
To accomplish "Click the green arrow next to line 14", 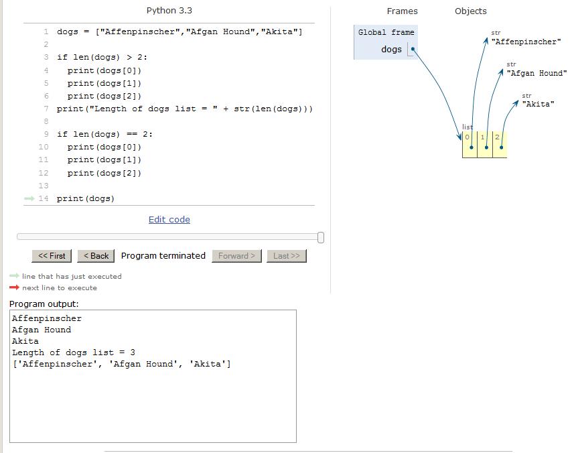I will (29, 198).
